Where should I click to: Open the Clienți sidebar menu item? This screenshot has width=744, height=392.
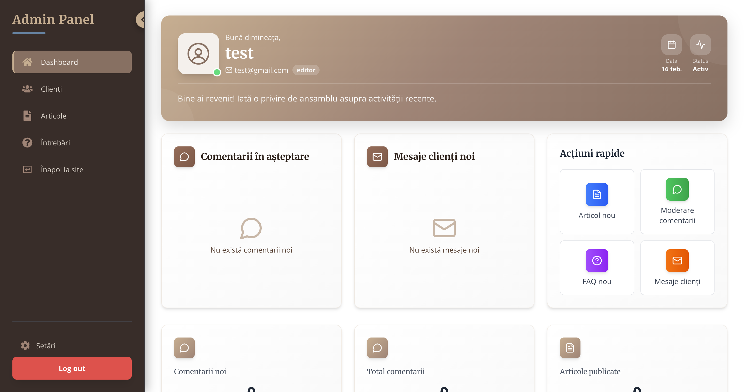coord(51,89)
